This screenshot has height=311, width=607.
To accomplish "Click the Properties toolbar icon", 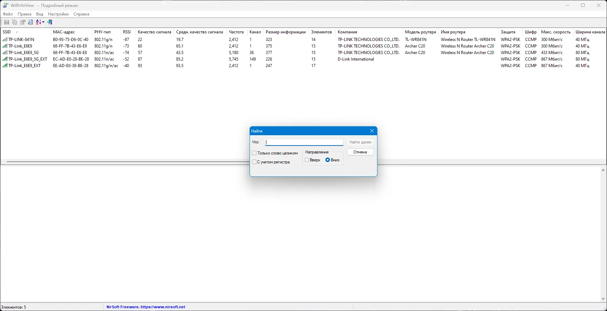I will tap(22, 22).
